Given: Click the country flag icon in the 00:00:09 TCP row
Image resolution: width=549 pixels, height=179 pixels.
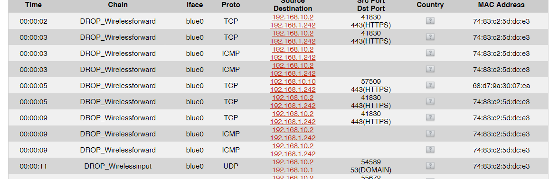Looking at the screenshot, I should coord(430,117).
